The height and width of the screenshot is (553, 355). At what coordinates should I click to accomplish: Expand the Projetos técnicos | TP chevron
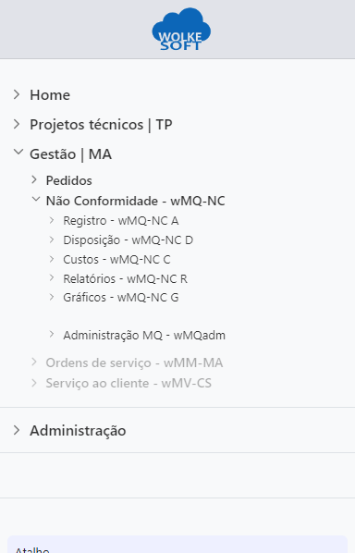(17, 124)
